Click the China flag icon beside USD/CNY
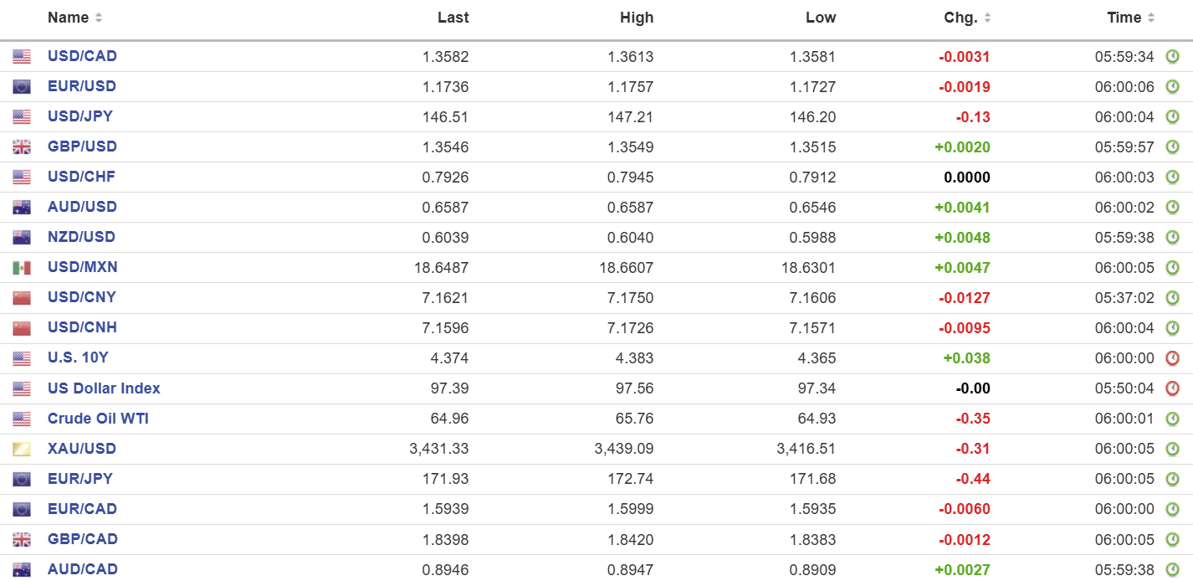 click(x=22, y=298)
